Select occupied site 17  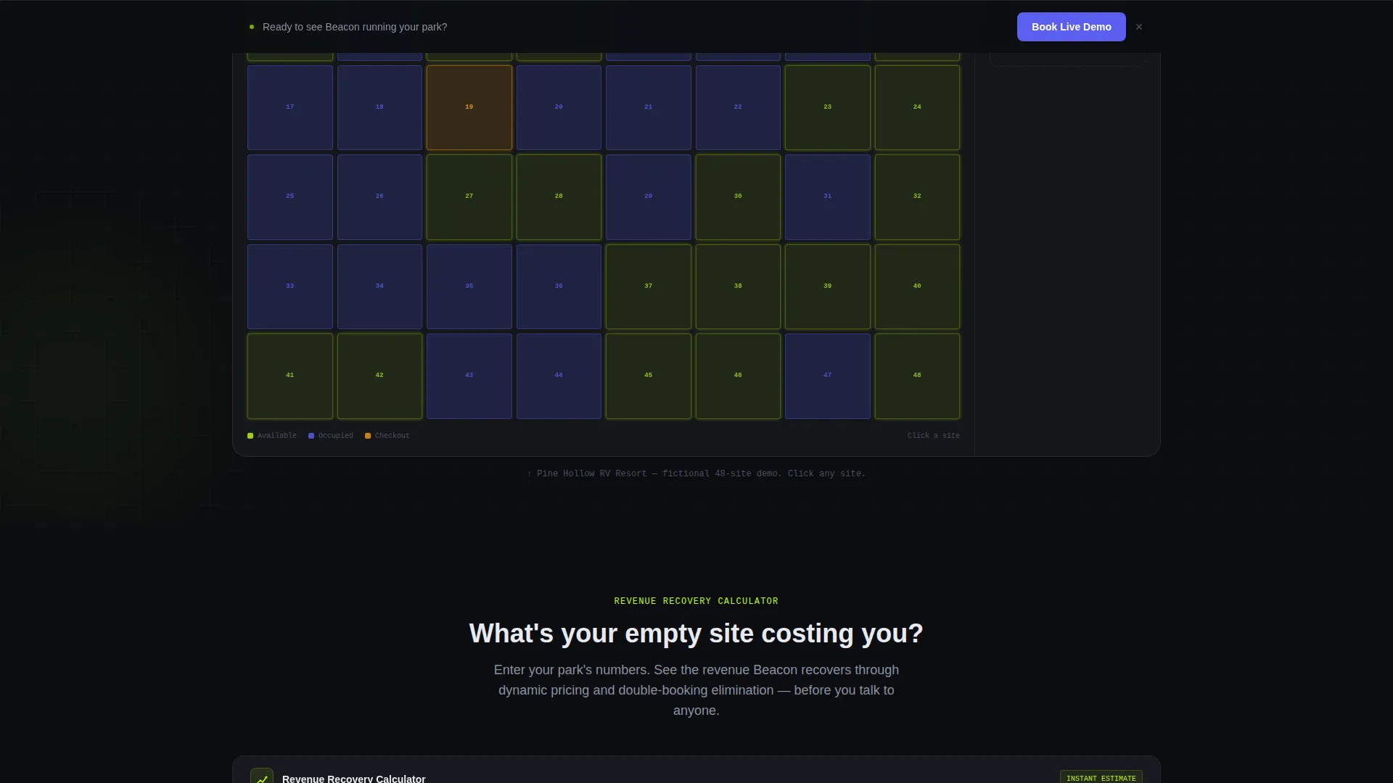point(290,107)
